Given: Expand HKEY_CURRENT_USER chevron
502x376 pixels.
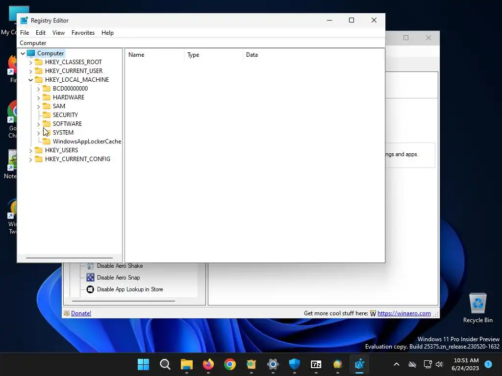Looking at the screenshot, I should tap(31, 71).
